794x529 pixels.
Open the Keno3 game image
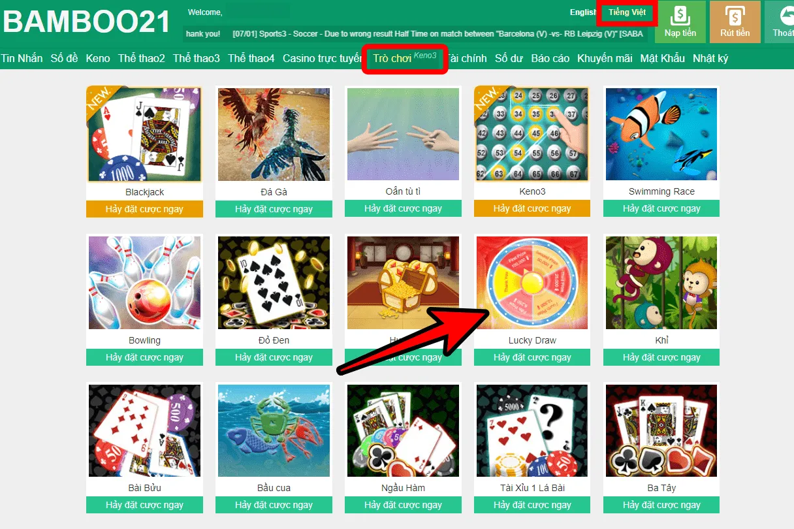532,134
